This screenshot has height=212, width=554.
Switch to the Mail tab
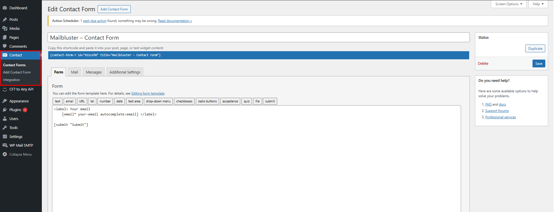74,72
